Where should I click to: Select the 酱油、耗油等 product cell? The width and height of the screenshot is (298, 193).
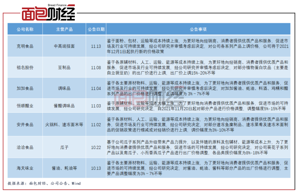click(x=64, y=168)
